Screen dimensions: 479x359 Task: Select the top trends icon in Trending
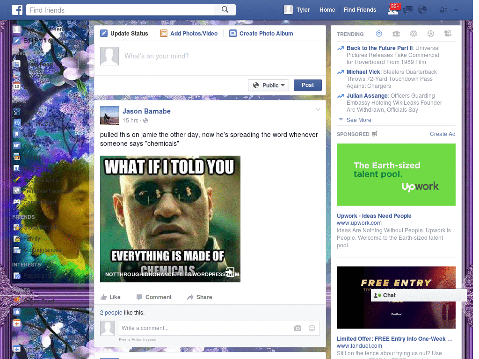pyautogui.click(x=379, y=34)
